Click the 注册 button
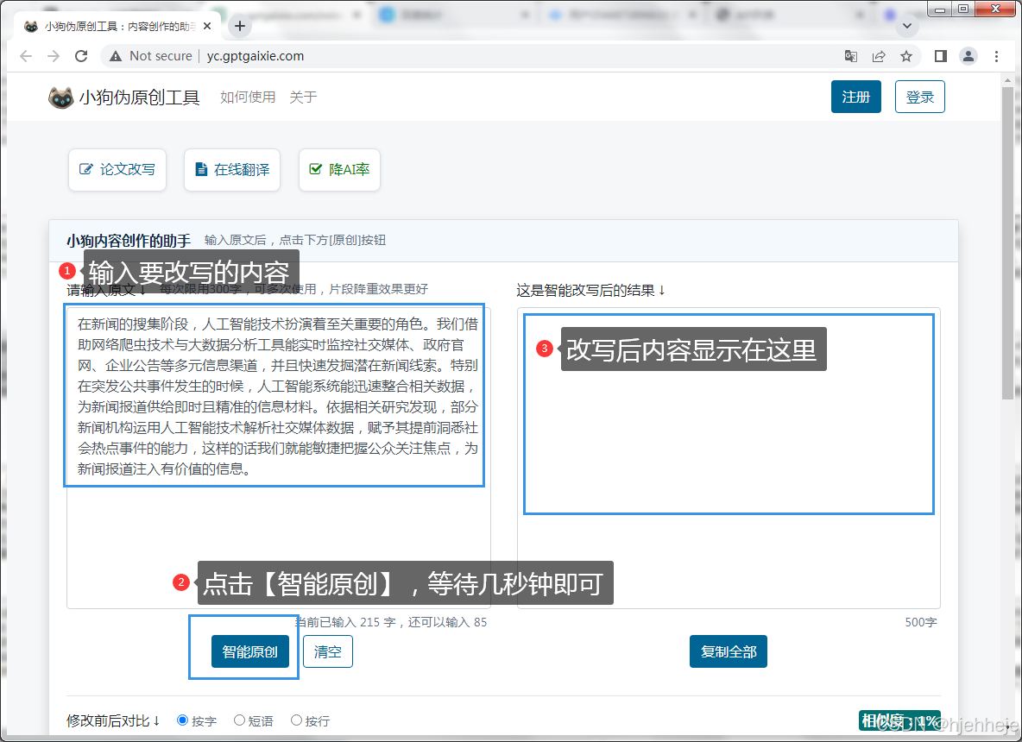The height and width of the screenshot is (742, 1022). click(855, 97)
